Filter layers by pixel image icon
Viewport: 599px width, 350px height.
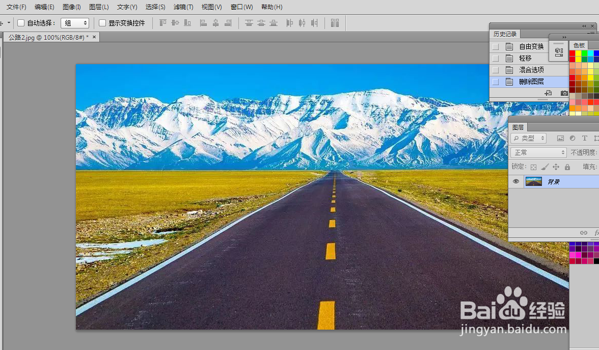pos(560,139)
